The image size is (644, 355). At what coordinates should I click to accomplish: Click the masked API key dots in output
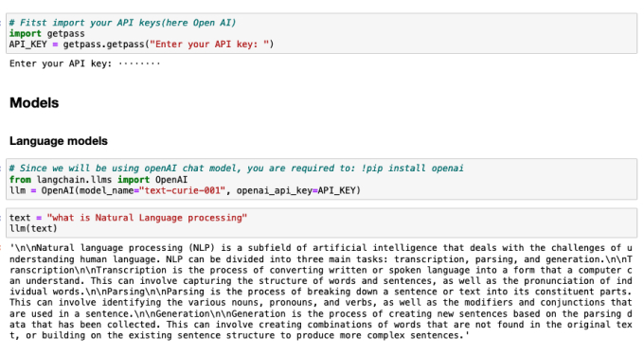click(139, 63)
